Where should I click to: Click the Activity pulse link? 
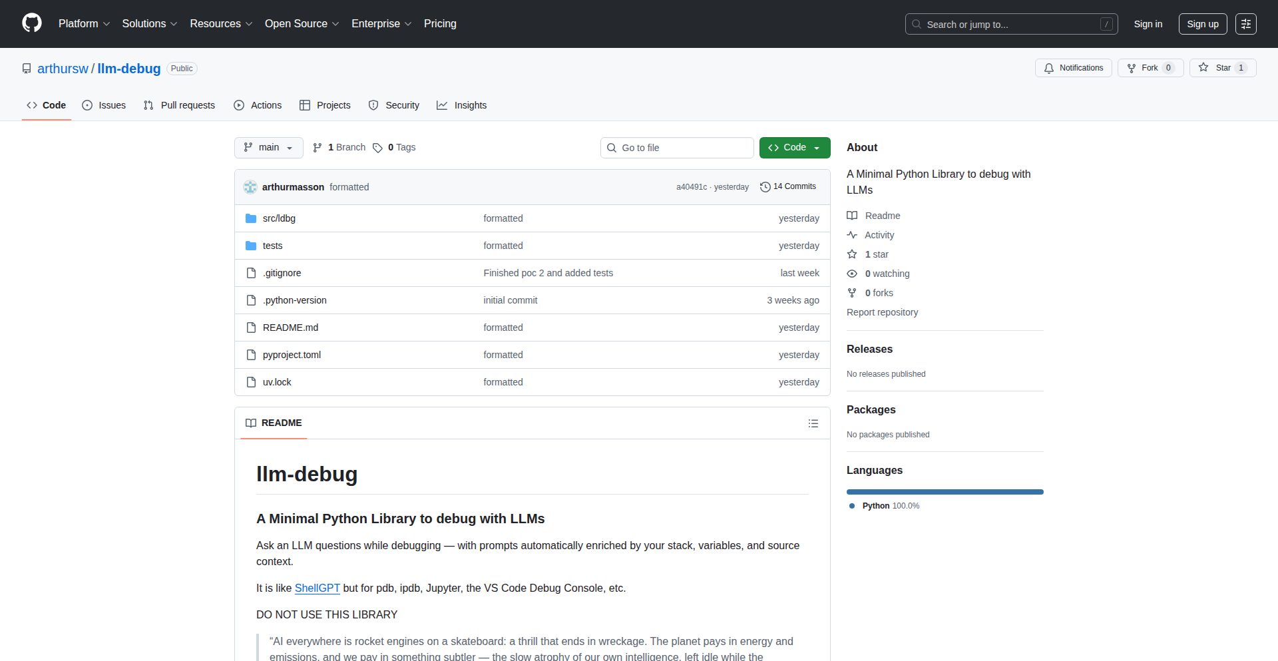point(879,235)
